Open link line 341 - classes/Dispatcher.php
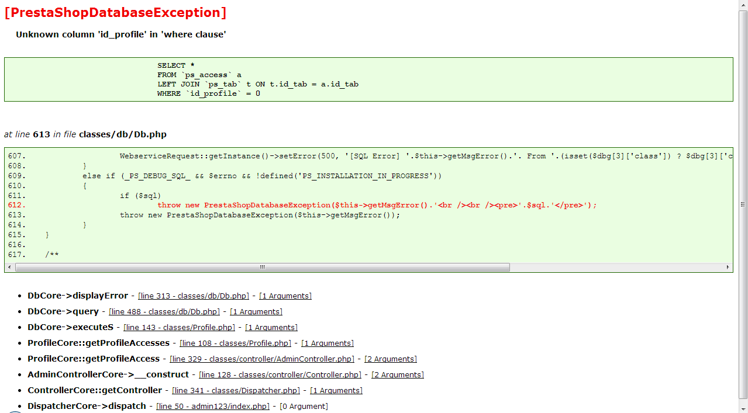 click(236, 391)
